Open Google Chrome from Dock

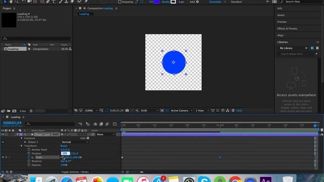pos(235,179)
